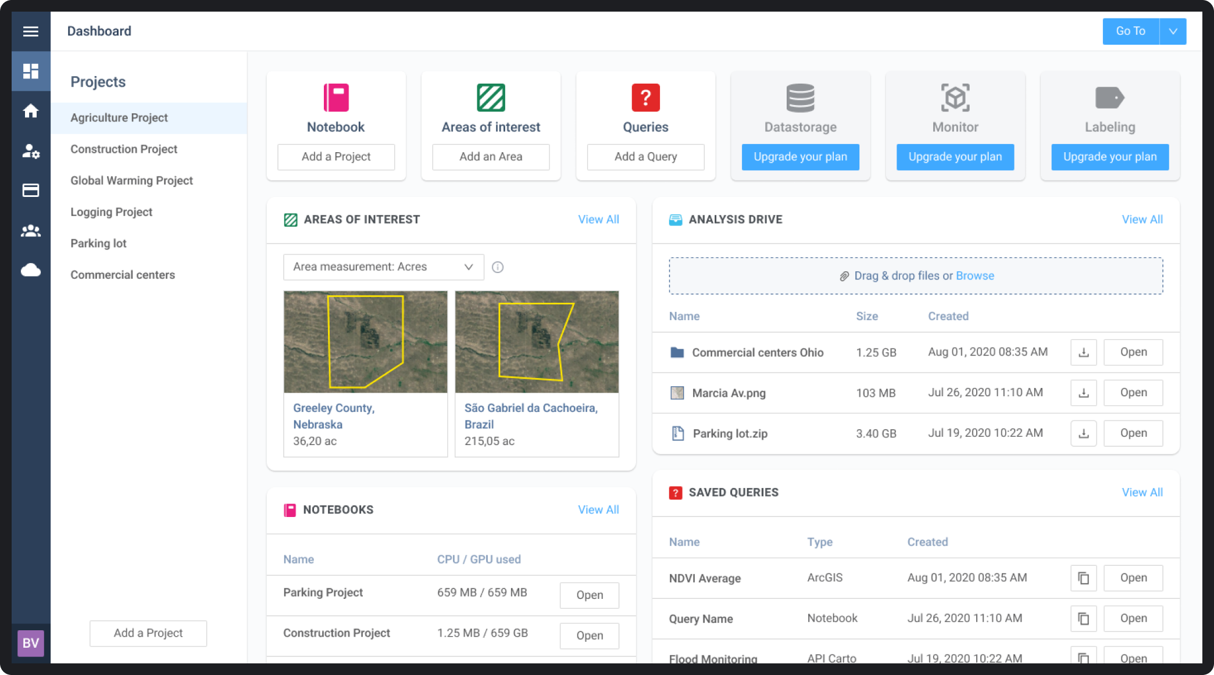Open the hamburger menu at top left

pos(31,31)
